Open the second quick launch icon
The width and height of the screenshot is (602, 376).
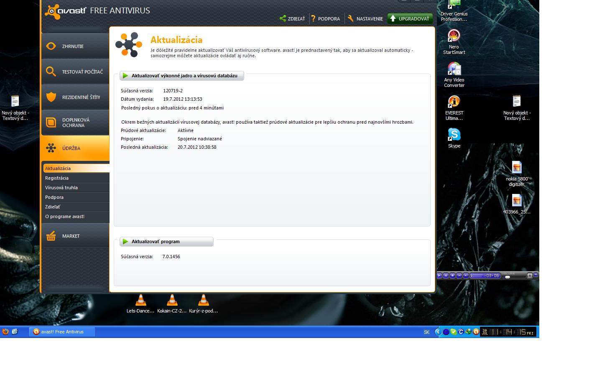point(15,332)
